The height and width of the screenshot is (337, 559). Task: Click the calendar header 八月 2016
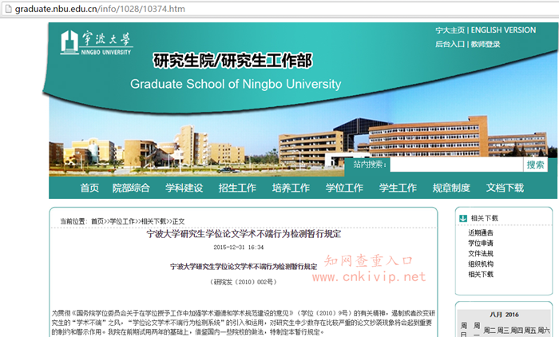pyautogui.click(x=504, y=315)
